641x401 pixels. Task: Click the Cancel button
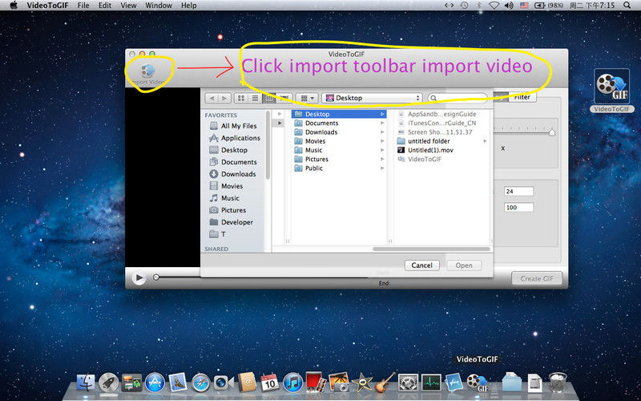pos(422,265)
